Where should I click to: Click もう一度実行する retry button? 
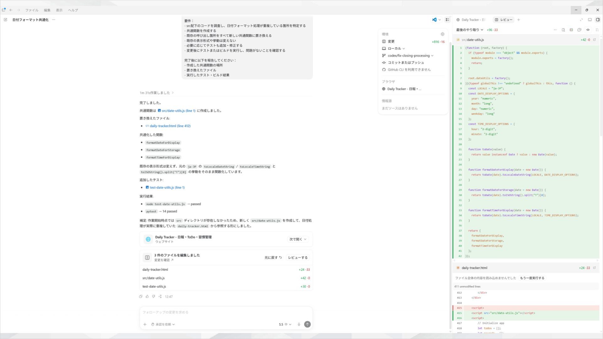(x=532, y=278)
